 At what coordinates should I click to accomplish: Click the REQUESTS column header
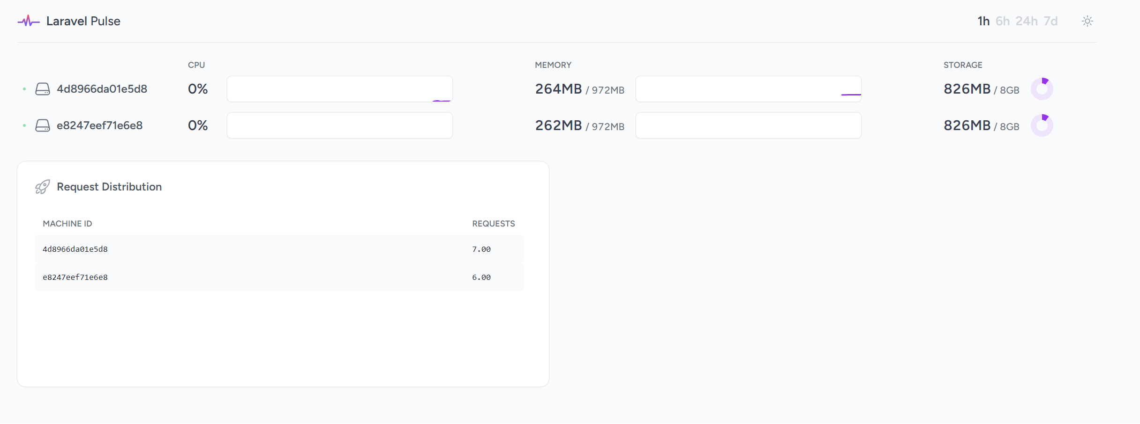coord(493,224)
